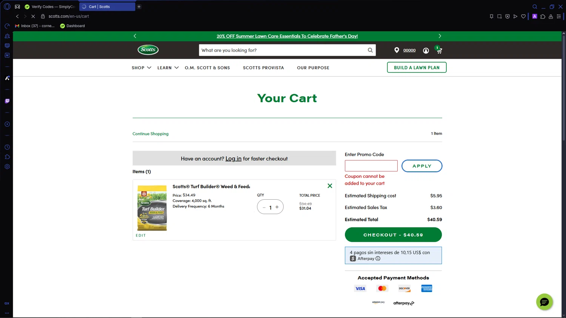Image resolution: width=566 pixels, height=318 pixels.
Task: Open the purple A extension icon
Action: coord(535,16)
